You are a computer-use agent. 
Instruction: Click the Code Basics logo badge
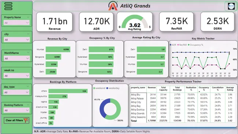[x=231, y=6]
